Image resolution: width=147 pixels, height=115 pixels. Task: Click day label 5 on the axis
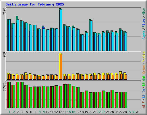pyautogui.click(x=27, y=112)
